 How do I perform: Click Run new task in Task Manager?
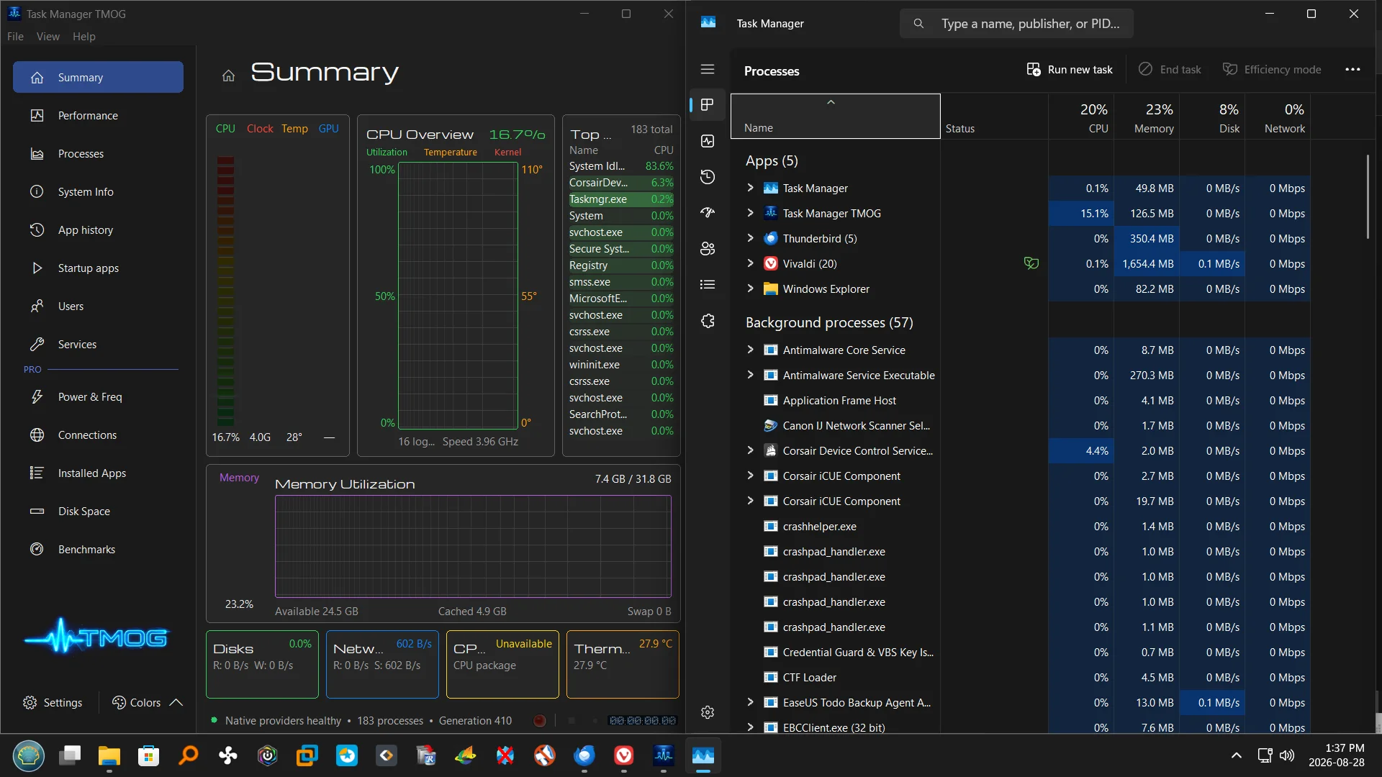(x=1069, y=69)
